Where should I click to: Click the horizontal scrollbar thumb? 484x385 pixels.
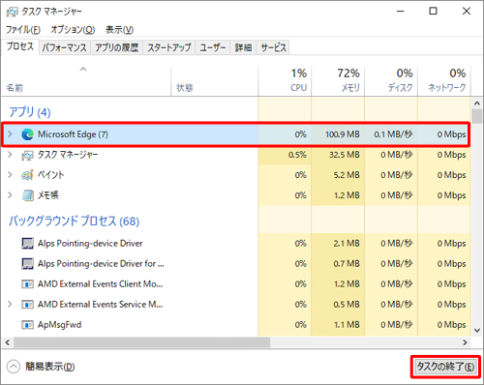pyautogui.click(x=141, y=342)
